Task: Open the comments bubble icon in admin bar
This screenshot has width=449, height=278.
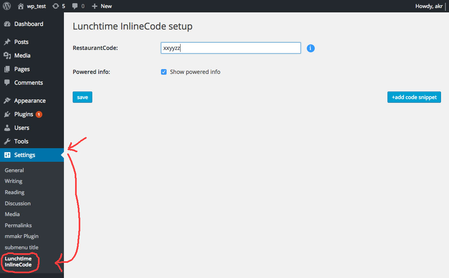Action: coord(75,6)
